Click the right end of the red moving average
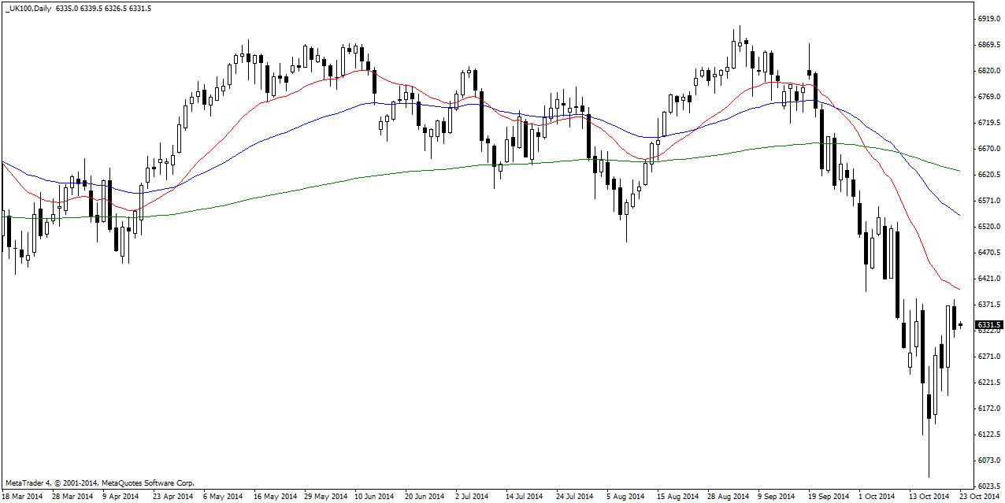The width and height of the screenshot is (1005, 503). (958, 289)
